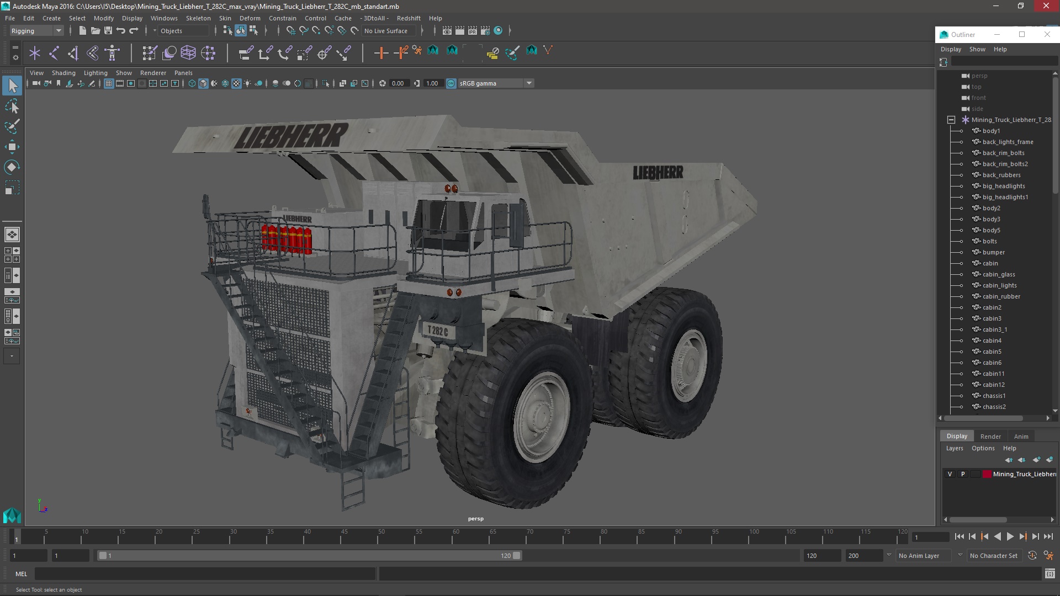This screenshot has height=596, width=1060.
Task: Toggle use all lights in the viewport
Action: pos(247,83)
